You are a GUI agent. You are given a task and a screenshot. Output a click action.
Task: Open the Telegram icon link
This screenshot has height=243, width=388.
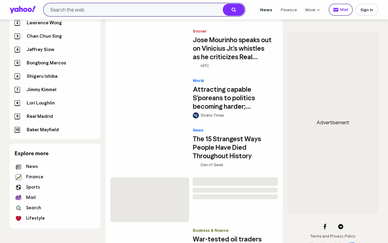(341, 227)
